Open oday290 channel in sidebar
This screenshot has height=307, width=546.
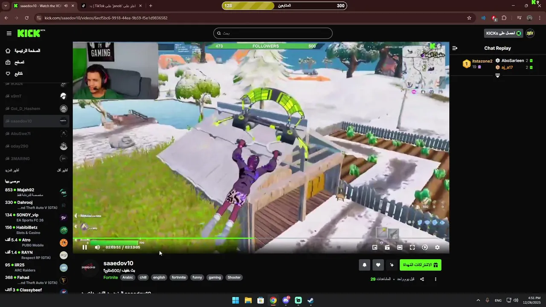(x=36, y=146)
